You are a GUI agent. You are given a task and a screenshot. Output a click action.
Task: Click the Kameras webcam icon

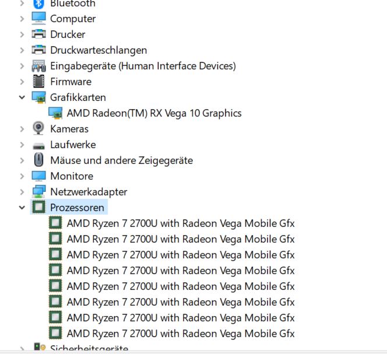(x=38, y=128)
